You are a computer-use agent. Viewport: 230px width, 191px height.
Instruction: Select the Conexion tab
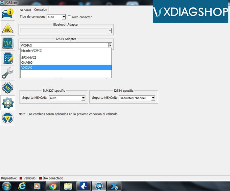[x=41, y=10]
